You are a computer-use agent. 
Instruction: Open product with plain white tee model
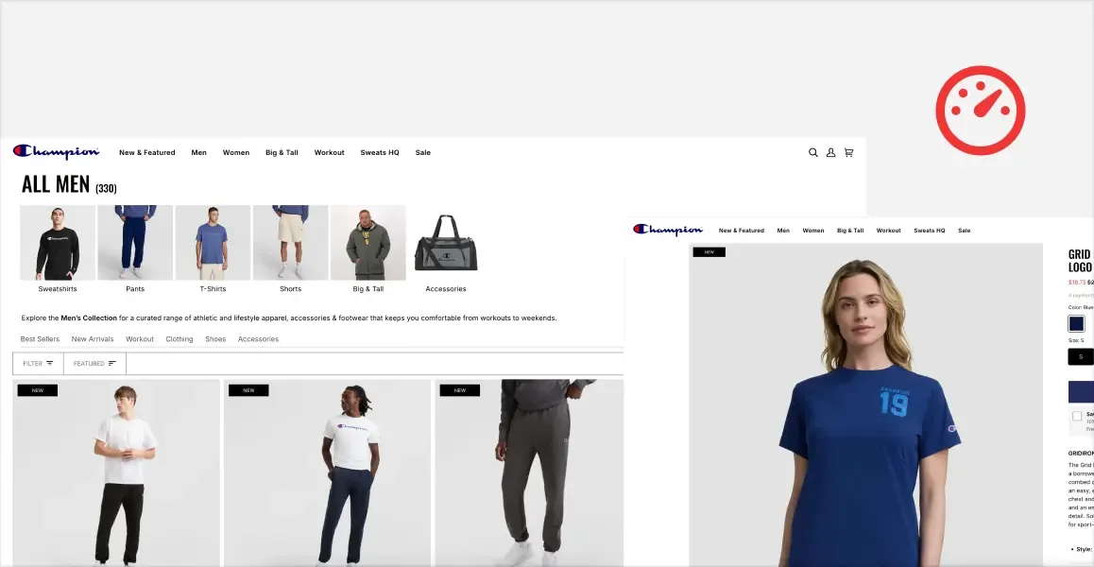click(116, 472)
